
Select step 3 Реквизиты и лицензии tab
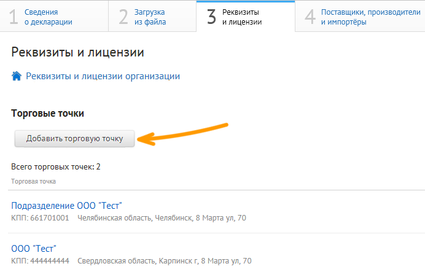point(246,17)
